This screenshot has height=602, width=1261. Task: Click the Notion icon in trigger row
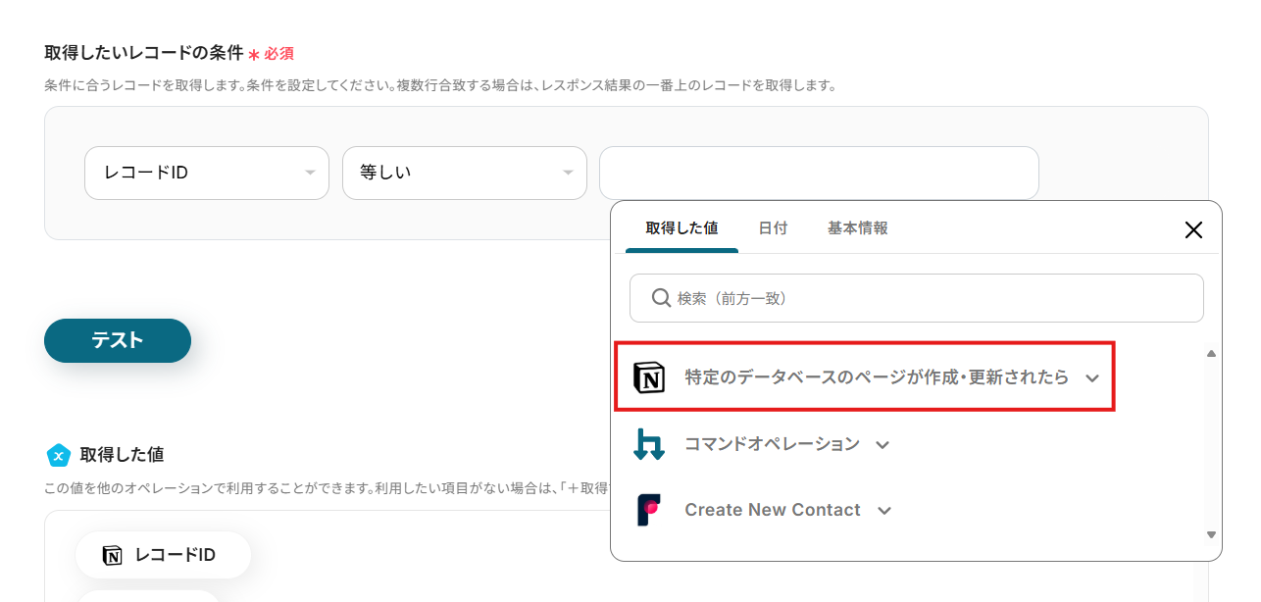pos(649,377)
